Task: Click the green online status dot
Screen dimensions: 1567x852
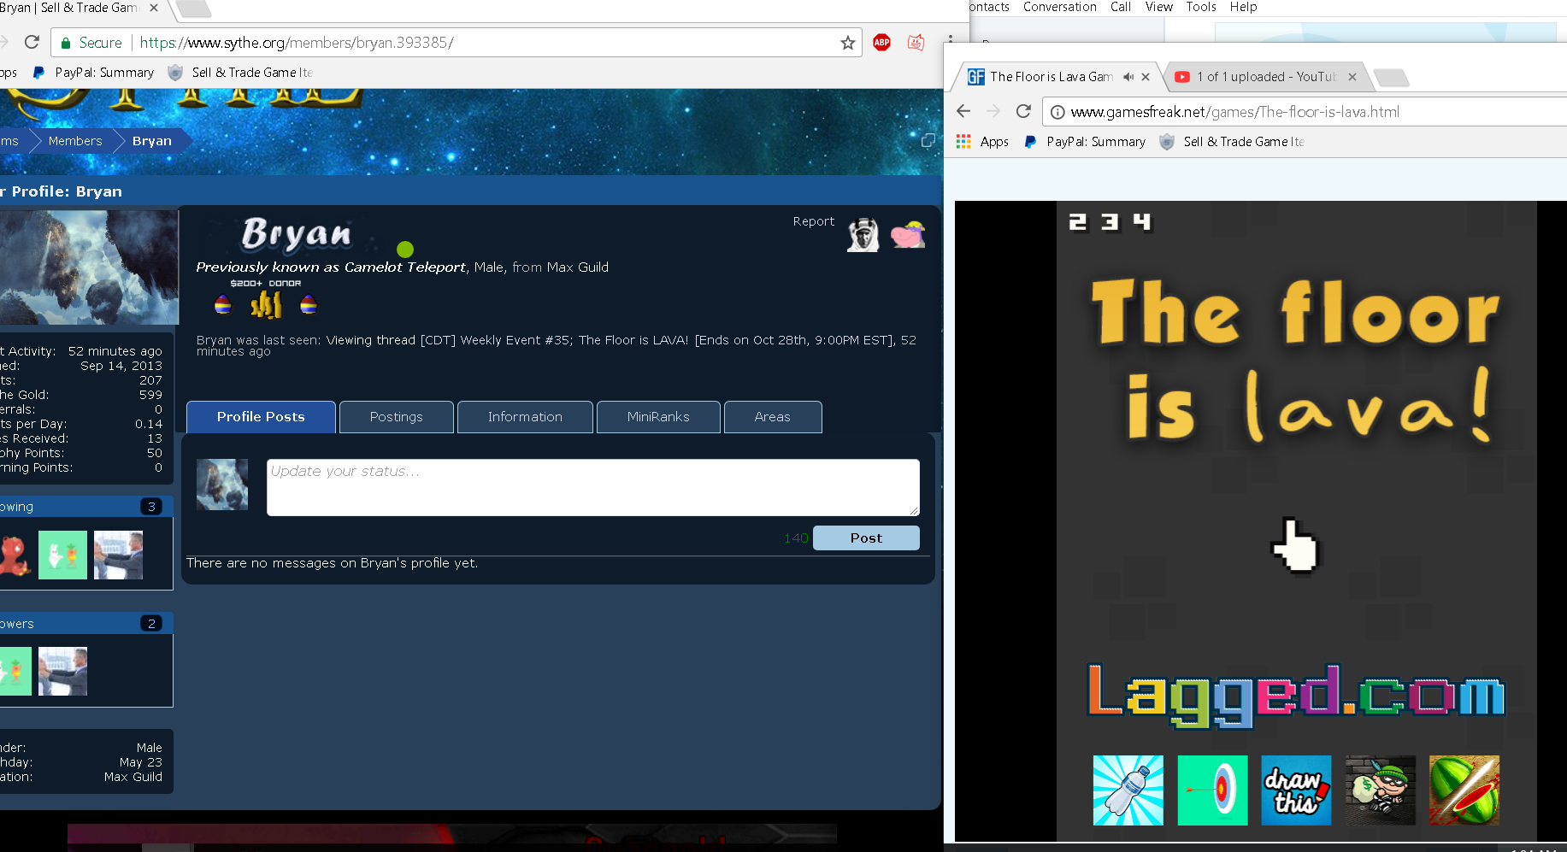Action: [x=405, y=250]
